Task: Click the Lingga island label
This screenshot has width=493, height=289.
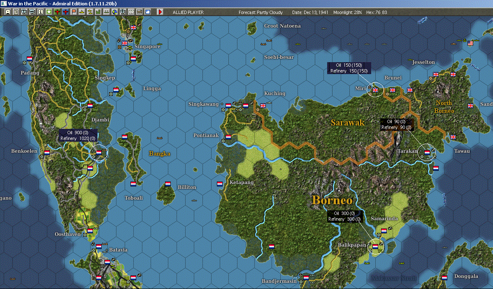Action: coord(152,89)
